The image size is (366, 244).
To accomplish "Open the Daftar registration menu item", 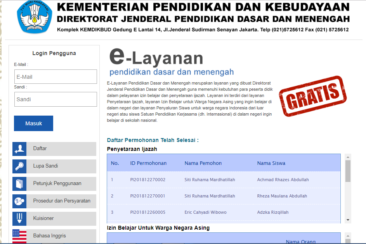I will [54, 149].
